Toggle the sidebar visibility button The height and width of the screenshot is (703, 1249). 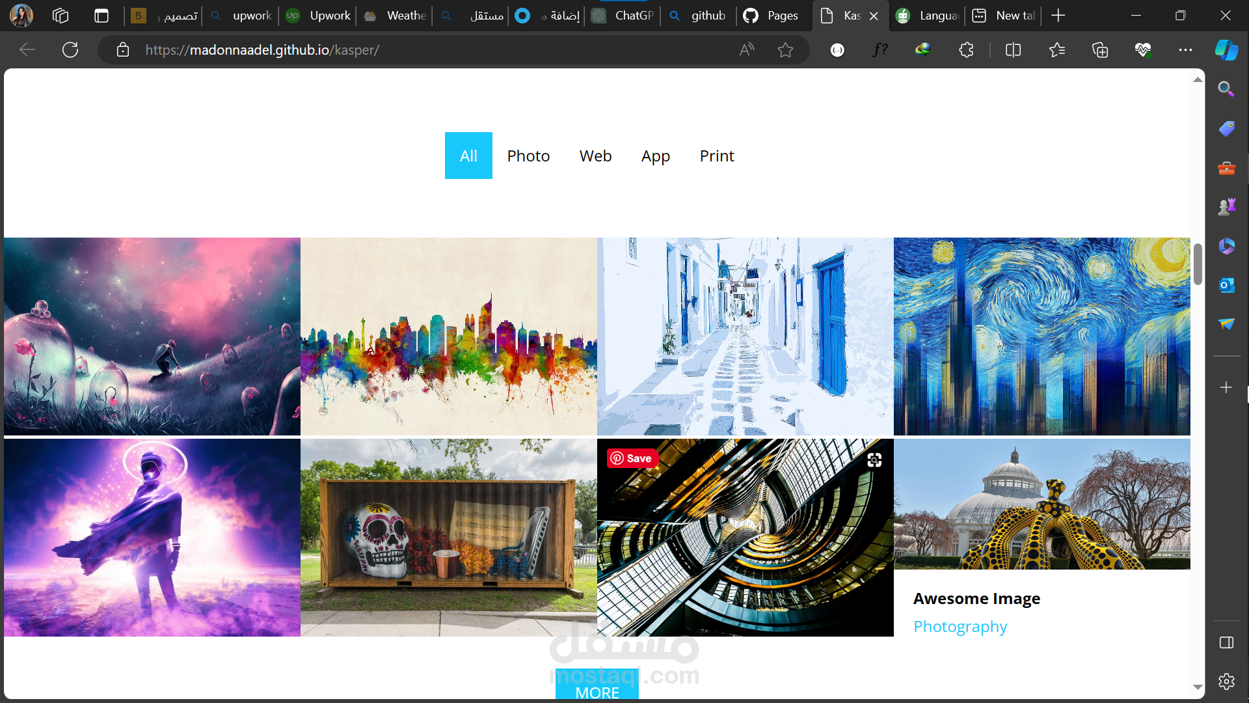(1226, 642)
